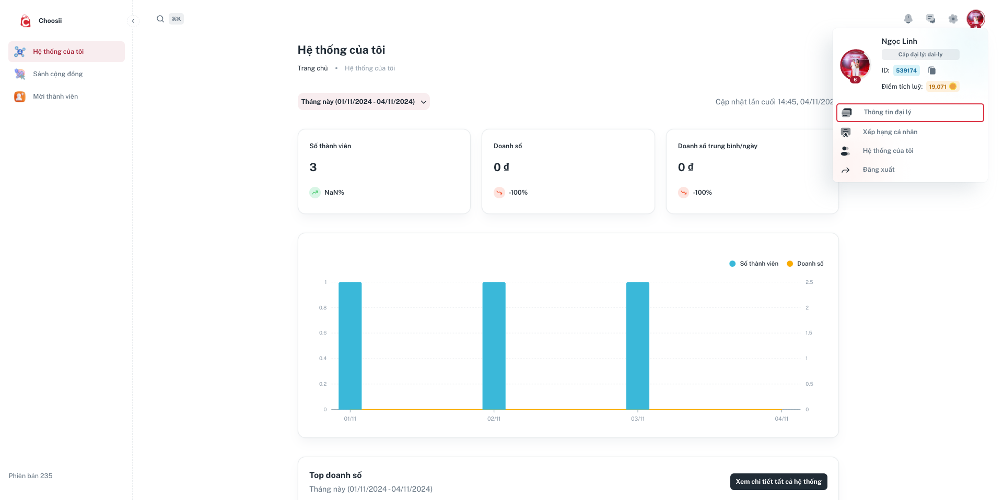Screen dimensions: 1004x500
Task: Go to Sảnh cộng đồng in sidebar
Action: (x=57, y=74)
